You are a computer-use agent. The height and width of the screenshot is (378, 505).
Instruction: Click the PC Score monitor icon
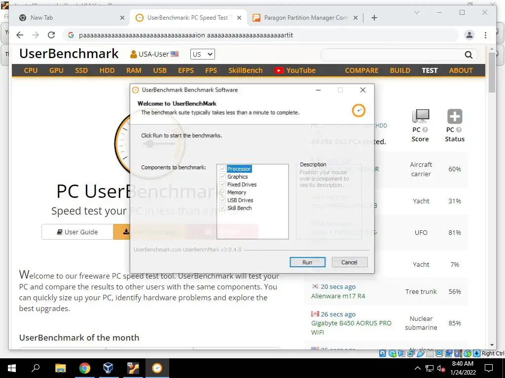421,116
